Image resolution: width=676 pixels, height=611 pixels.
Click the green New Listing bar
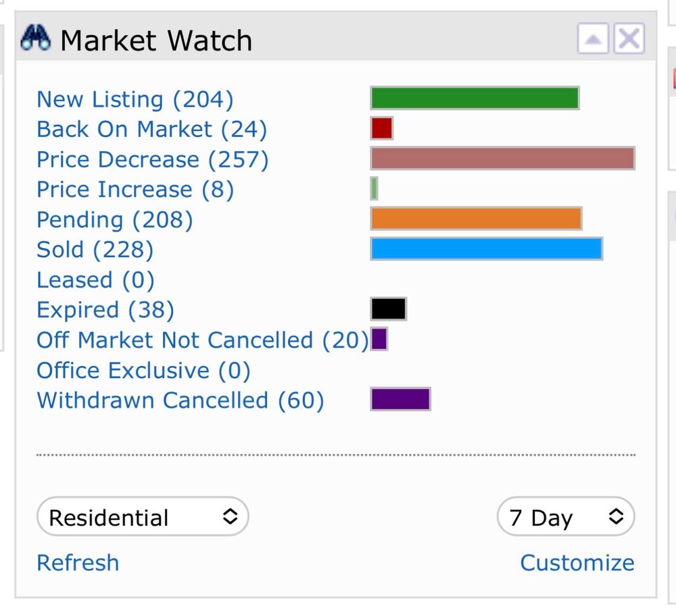click(x=475, y=98)
